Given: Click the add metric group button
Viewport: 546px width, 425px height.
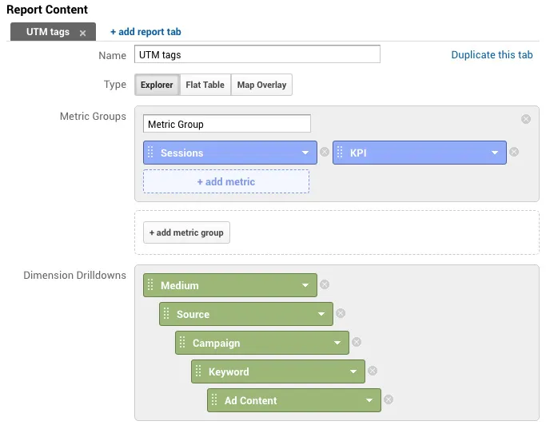Looking at the screenshot, I should pyautogui.click(x=186, y=232).
